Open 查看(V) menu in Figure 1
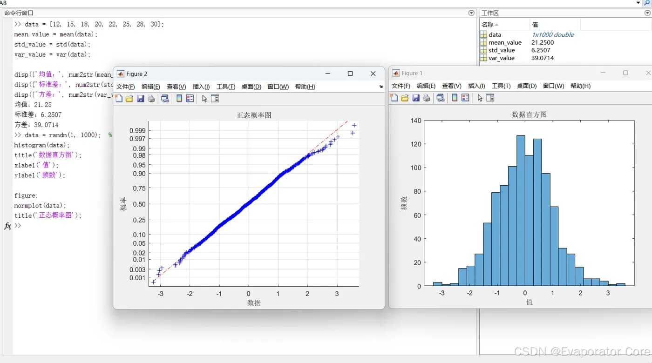This screenshot has width=652, height=363. point(452,86)
